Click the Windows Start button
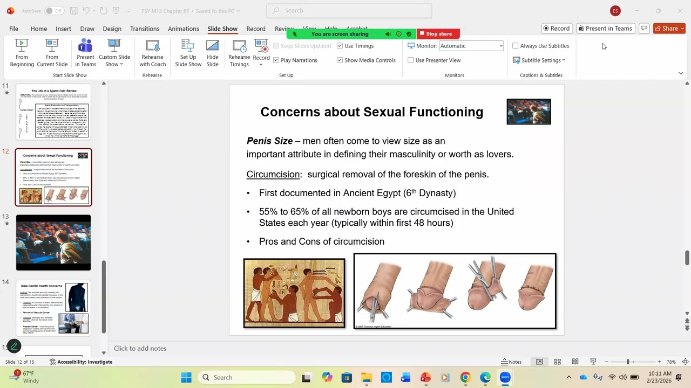This screenshot has width=691, height=388. tap(186, 377)
